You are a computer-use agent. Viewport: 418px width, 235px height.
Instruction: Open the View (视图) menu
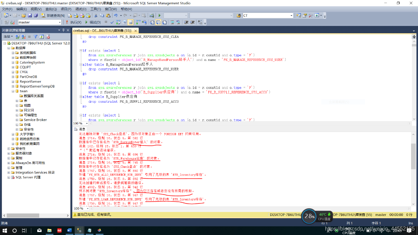pyautogui.click(x=36, y=9)
